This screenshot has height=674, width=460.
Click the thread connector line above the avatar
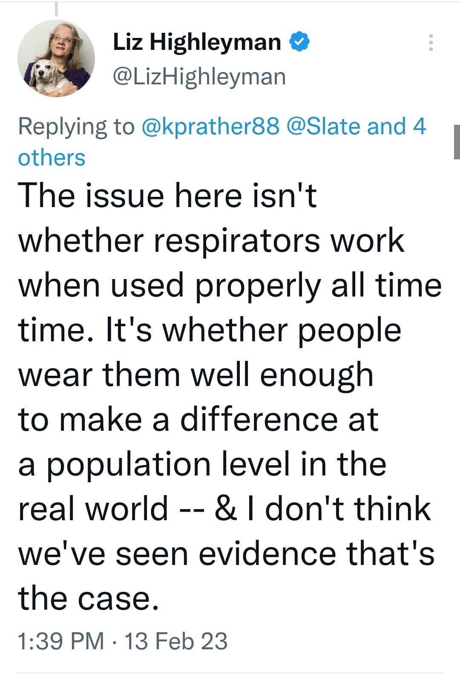[56, 9]
